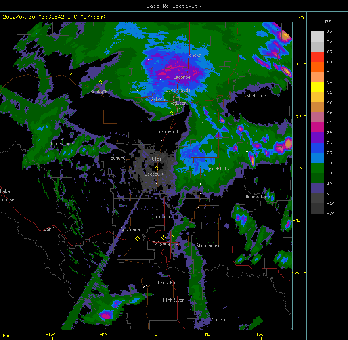Click the km unit label at bottom left

6,335
